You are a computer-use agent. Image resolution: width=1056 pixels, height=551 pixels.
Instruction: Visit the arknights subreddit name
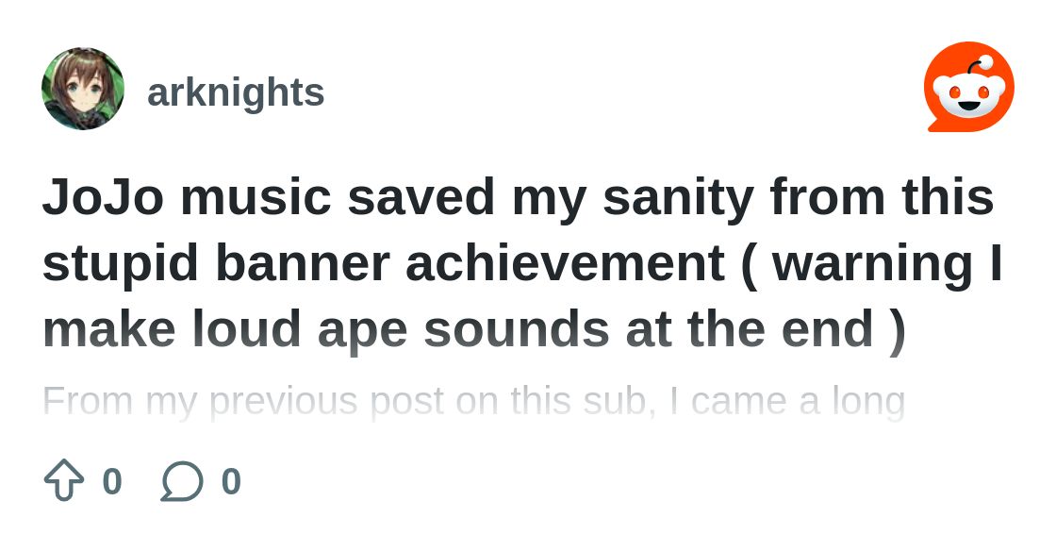(x=236, y=92)
